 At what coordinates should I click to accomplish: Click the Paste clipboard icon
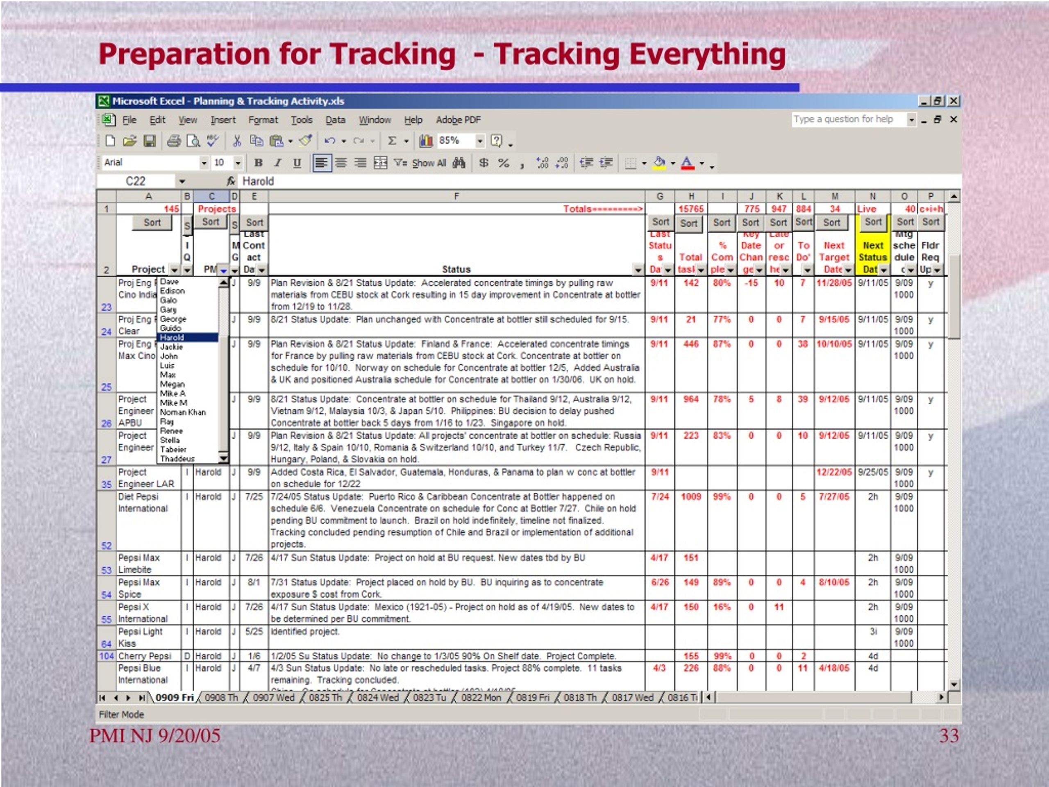(277, 141)
